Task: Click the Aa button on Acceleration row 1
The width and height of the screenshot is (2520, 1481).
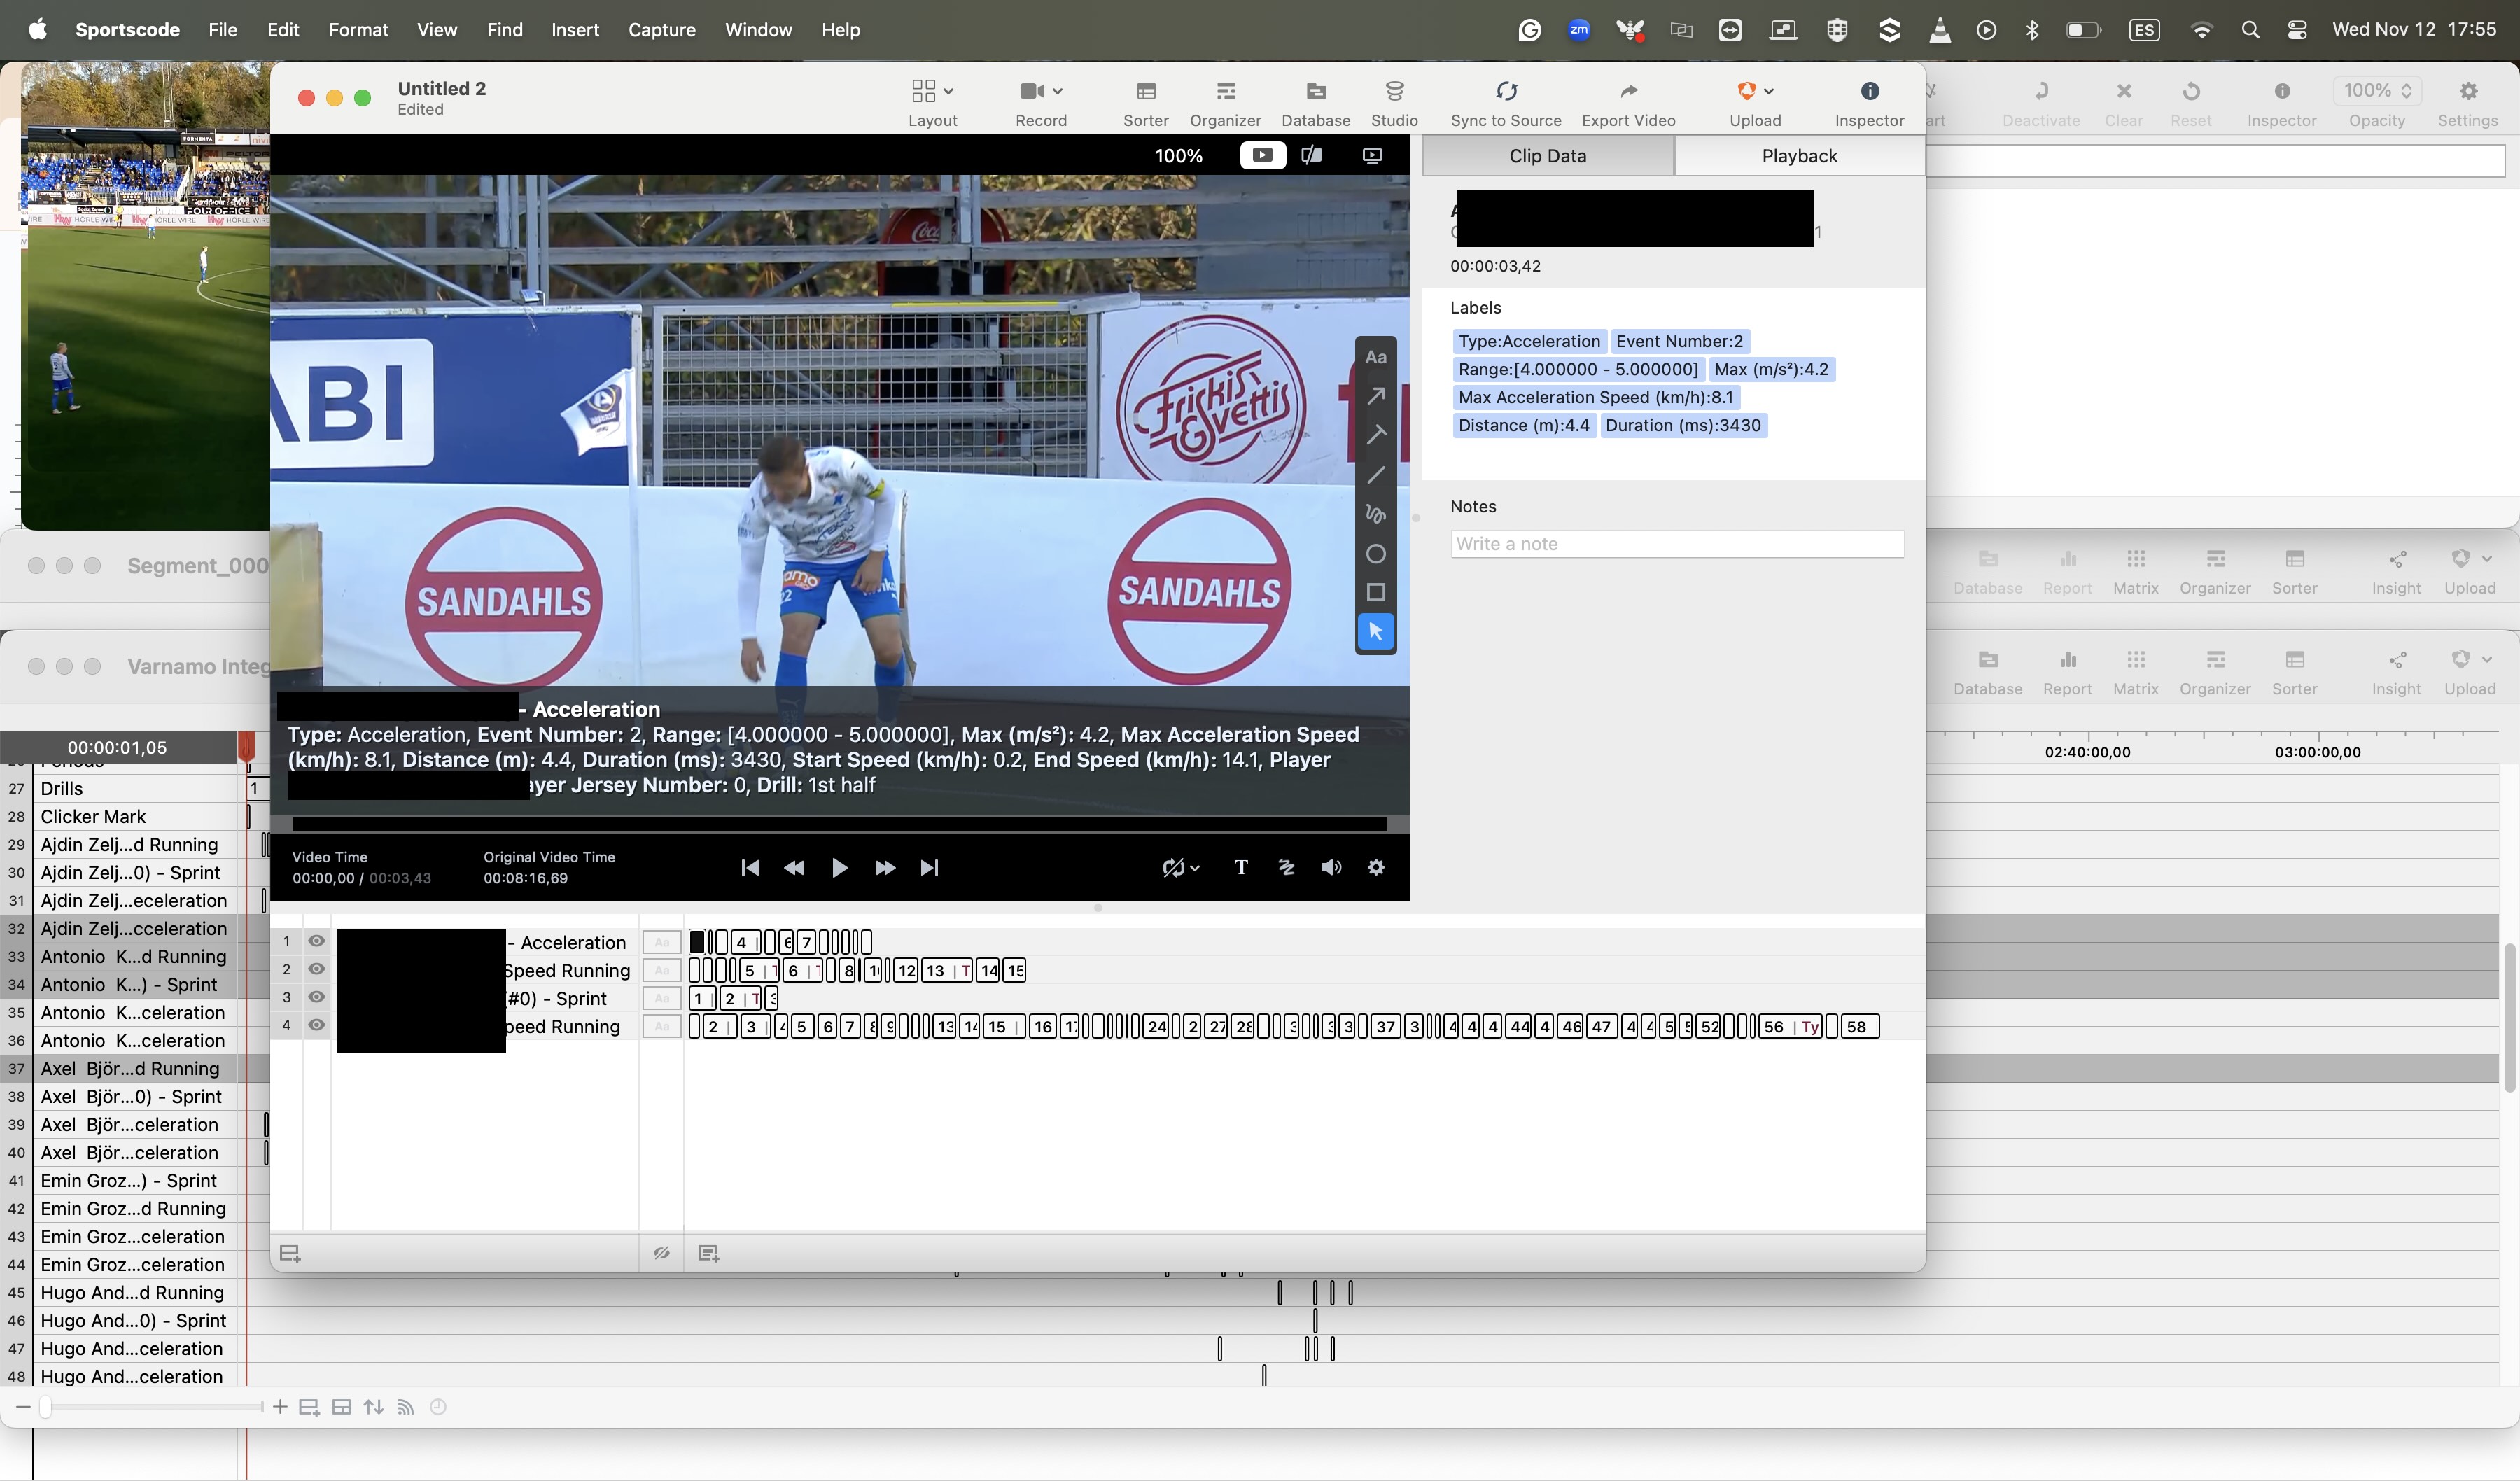Action: click(x=661, y=942)
